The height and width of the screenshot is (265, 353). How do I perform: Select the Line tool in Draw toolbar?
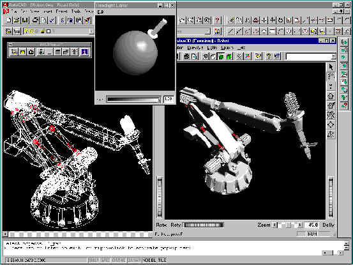click(x=230, y=31)
